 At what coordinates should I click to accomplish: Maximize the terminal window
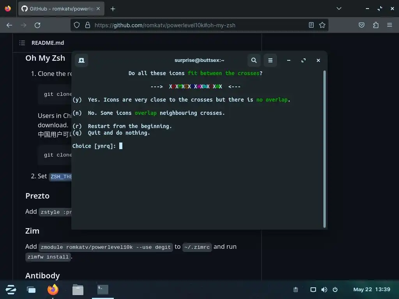coord(303,60)
